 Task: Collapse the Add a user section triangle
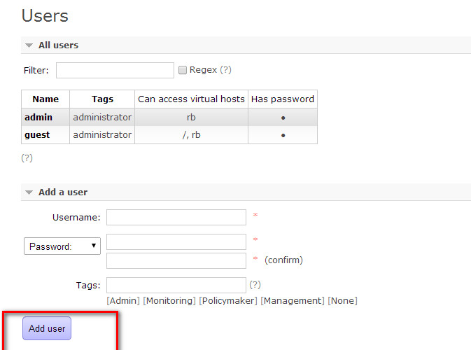coord(29,192)
